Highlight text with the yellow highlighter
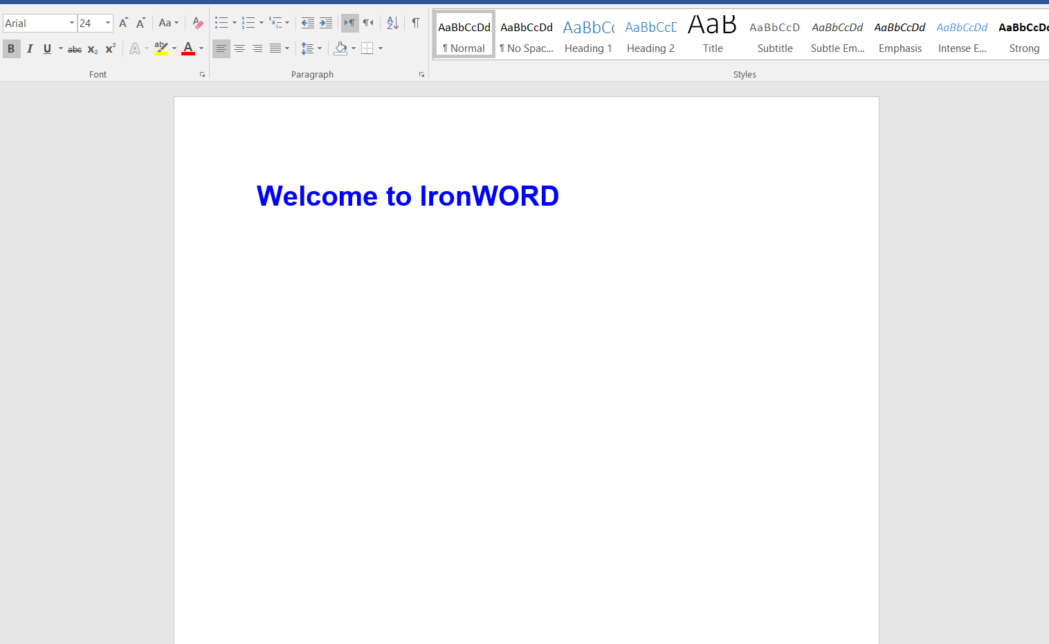Viewport: 1049px width, 644px height. [161, 48]
